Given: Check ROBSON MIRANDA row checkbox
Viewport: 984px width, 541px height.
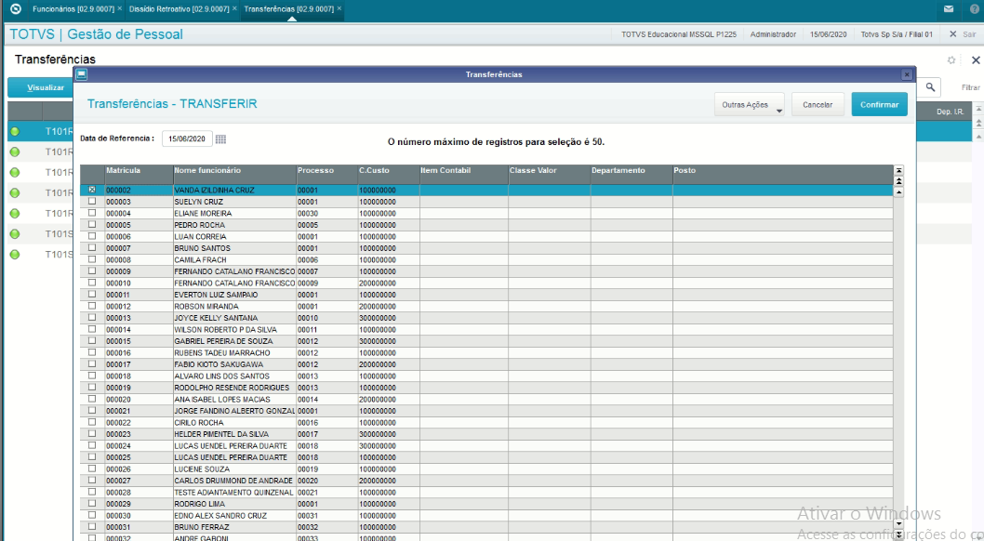Looking at the screenshot, I should 92,306.
